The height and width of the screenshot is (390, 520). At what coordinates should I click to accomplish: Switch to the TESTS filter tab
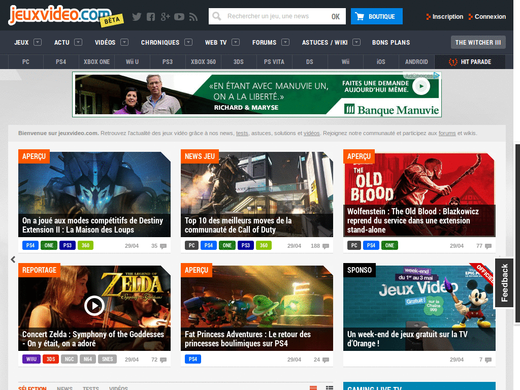tap(90, 388)
